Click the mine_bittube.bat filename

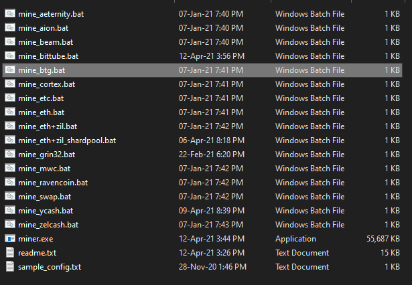(x=48, y=56)
